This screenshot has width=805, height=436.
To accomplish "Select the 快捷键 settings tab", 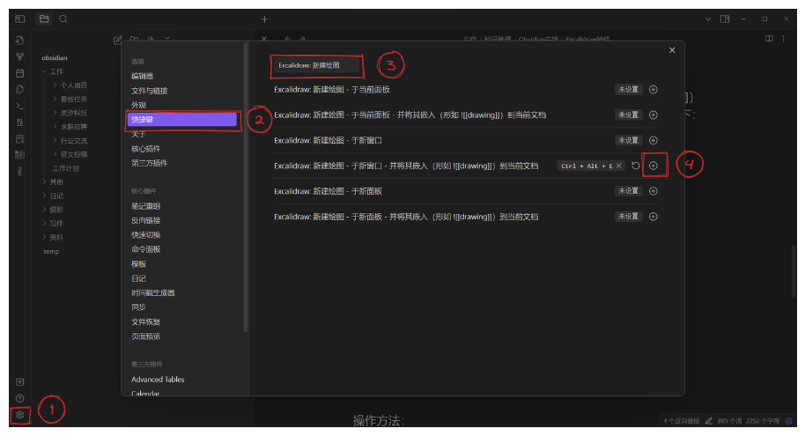I will [182, 120].
